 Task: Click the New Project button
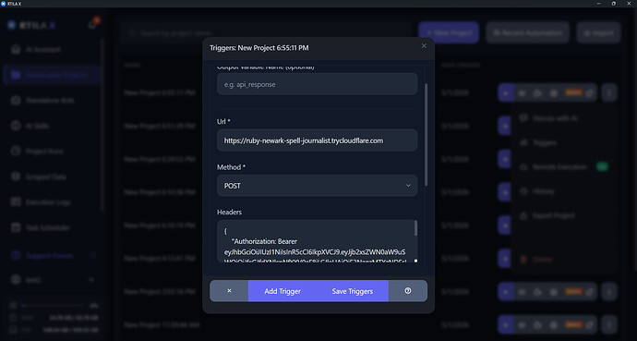449,32
